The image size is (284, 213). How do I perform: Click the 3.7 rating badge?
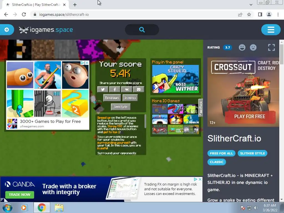point(227,47)
